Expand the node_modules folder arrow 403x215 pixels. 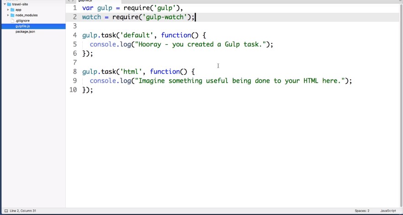point(8,15)
